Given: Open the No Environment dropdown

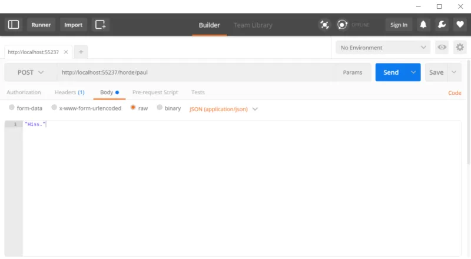Looking at the screenshot, I should coord(383,48).
